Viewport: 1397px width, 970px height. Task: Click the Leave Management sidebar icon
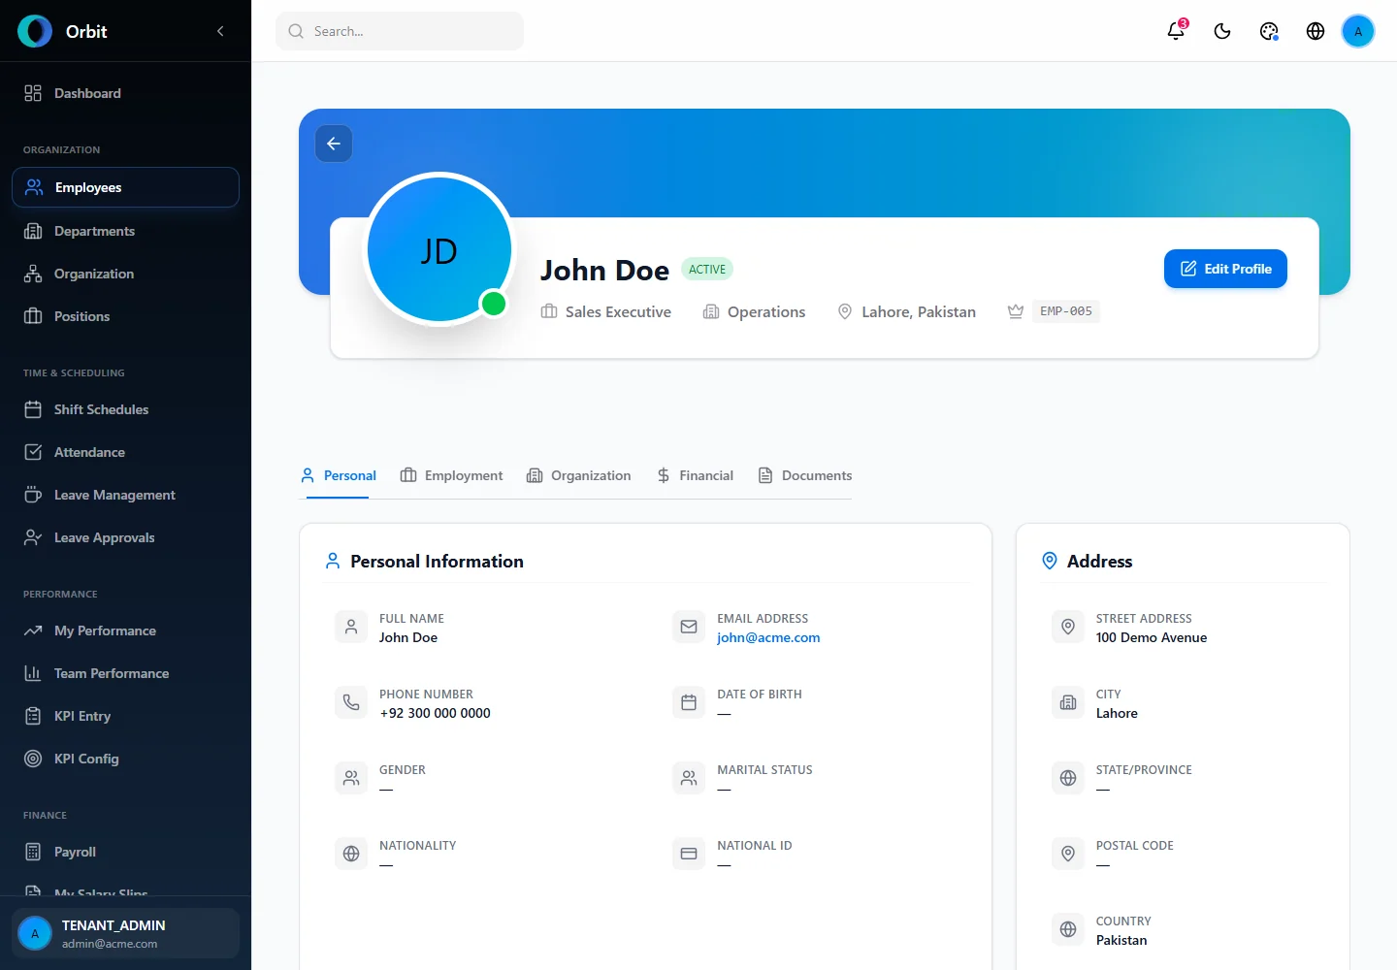[x=33, y=495]
